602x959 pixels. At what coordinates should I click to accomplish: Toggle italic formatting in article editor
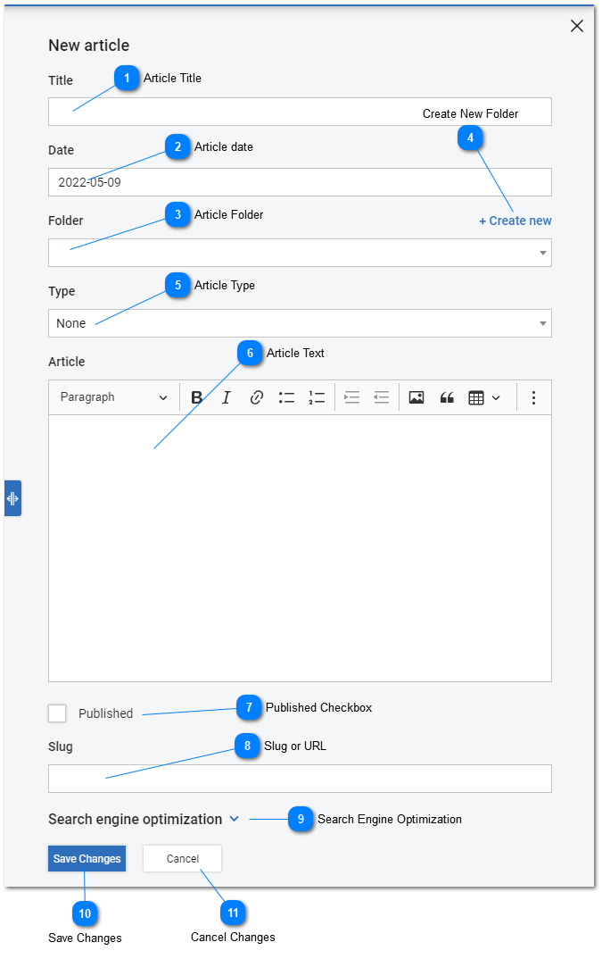coord(227,397)
